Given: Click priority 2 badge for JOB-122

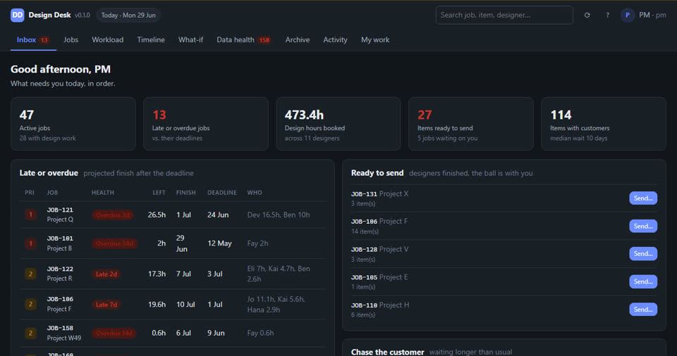Looking at the screenshot, I should tap(30, 274).
